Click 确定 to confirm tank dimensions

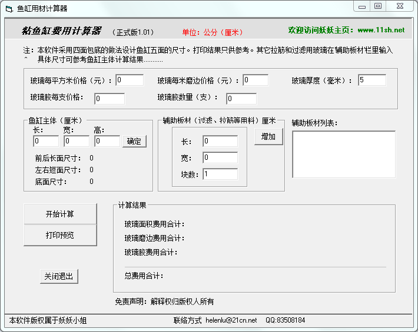coord(134,142)
